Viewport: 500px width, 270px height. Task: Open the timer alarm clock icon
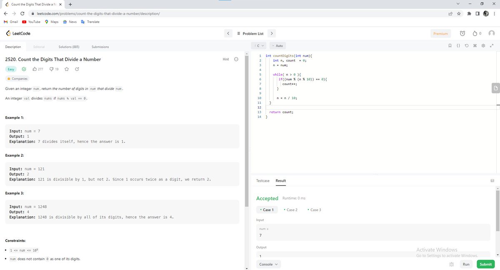point(462,33)
